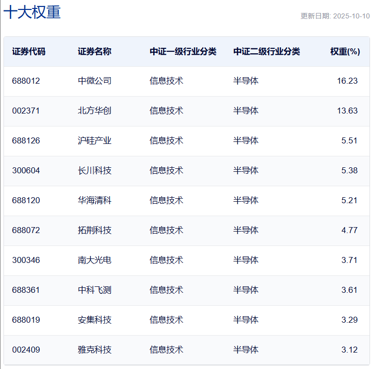Click the 3.71 weight value for 南大光电
The image size is (374, 369).
point(349,260)
